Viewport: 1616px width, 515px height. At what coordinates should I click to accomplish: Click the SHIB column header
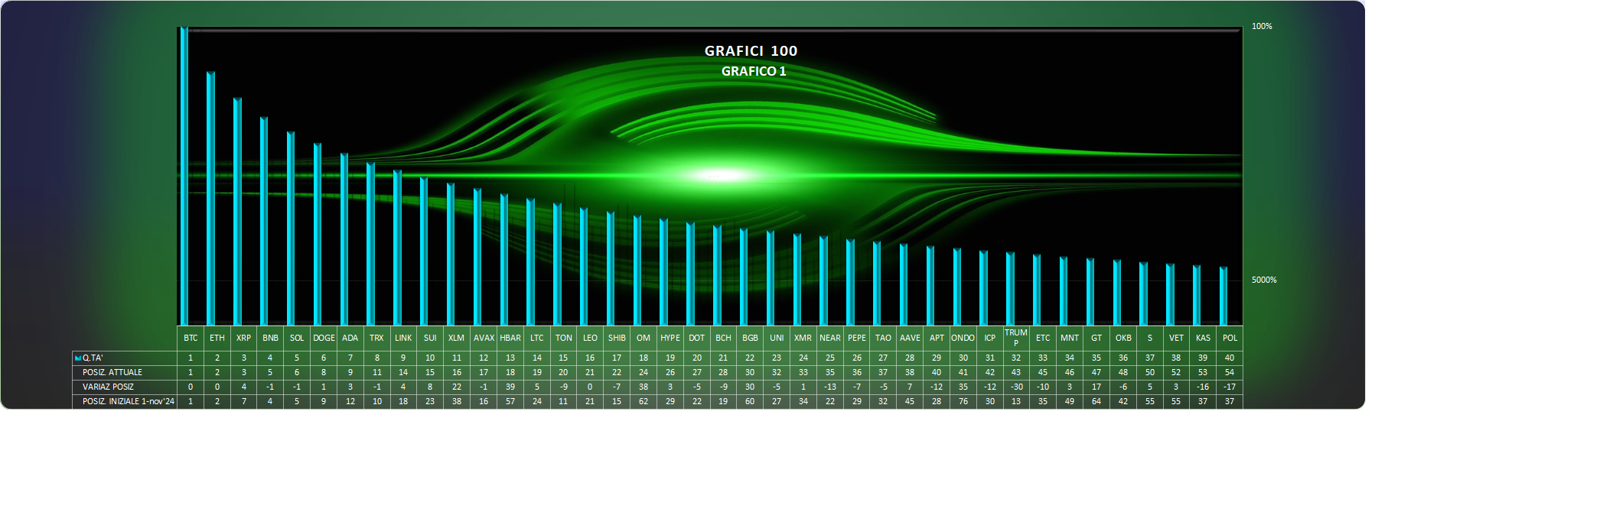(x=617, y=338)
